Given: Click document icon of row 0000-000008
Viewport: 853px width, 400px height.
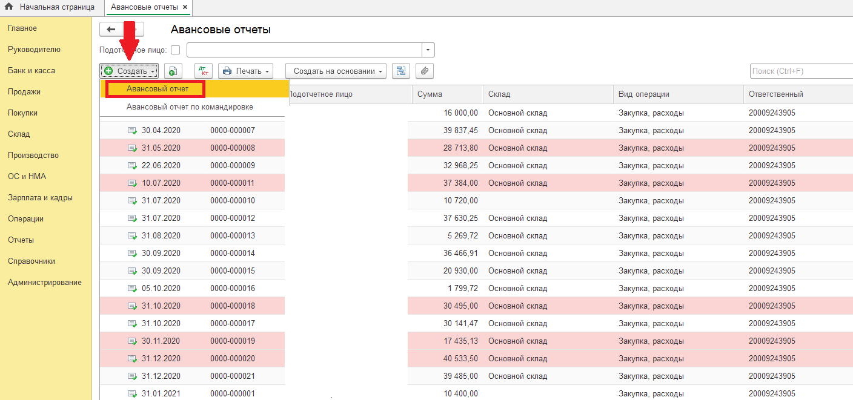Looking at the screenshot, I should 132,148.
